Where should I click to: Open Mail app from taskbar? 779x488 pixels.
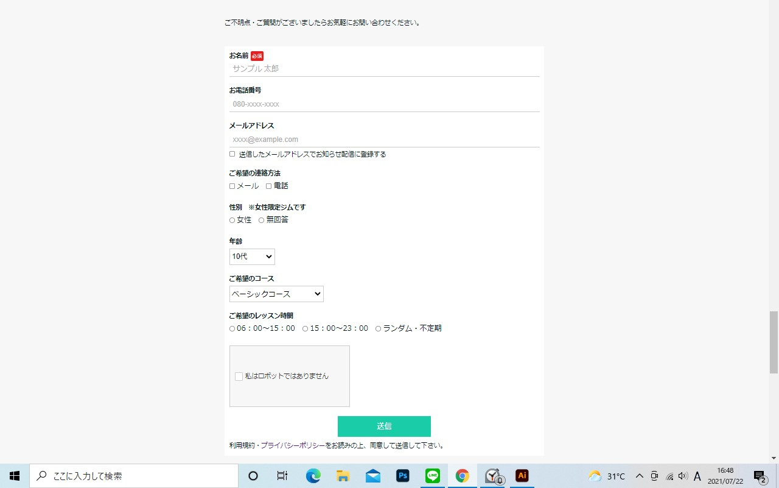pos(373,476)
